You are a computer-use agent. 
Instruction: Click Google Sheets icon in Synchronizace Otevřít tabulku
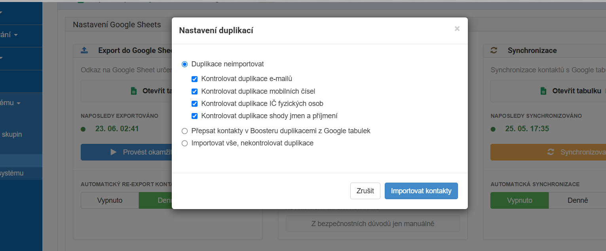click(543, 91)
